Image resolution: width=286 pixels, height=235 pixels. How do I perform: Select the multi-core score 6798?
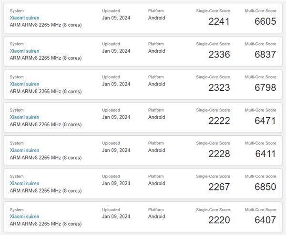click(265, 88)
